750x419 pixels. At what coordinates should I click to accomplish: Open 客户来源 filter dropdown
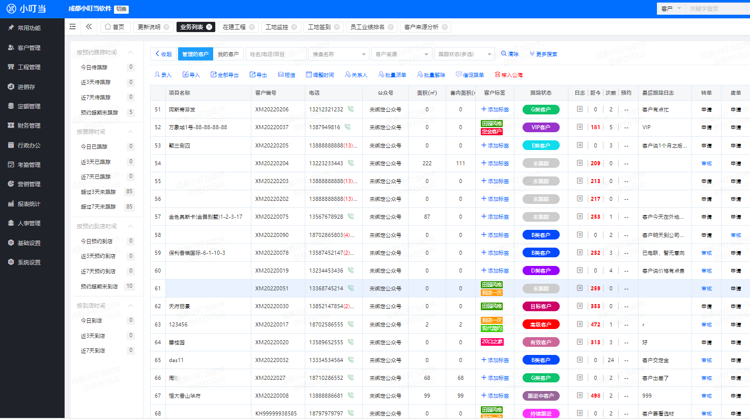pyautogui.click(x=402, y=54)
